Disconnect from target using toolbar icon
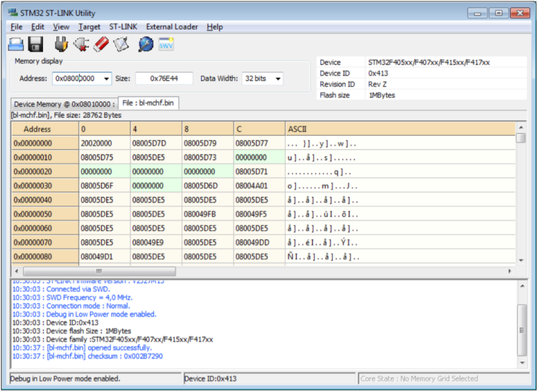This screenshot has height=391, width=538. tap(81, 44)
